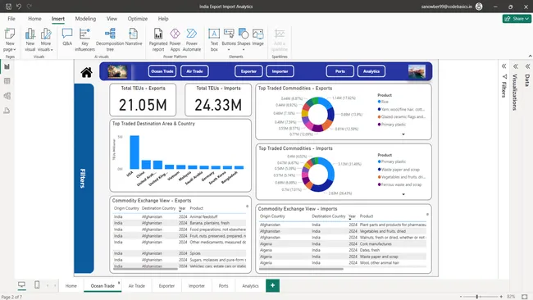
Task: Select mobile layout icon at bottom
Action: (x=37, y=284)
